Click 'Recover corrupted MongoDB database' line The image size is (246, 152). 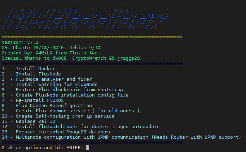[57, 132]
